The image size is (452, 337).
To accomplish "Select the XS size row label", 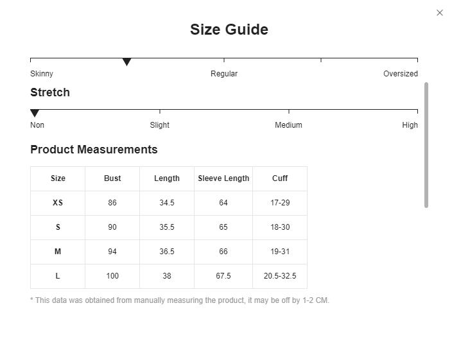I will (58, 203).
